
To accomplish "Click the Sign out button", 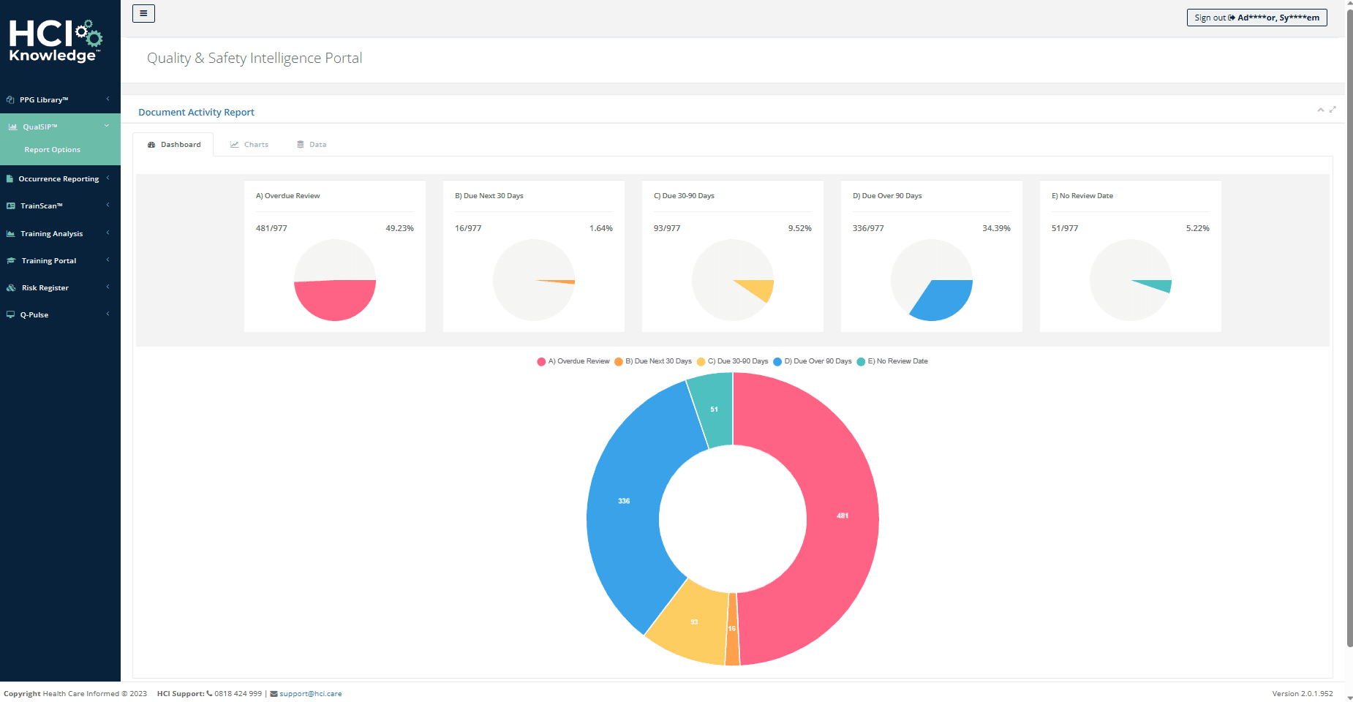I will coord(1256,18).
